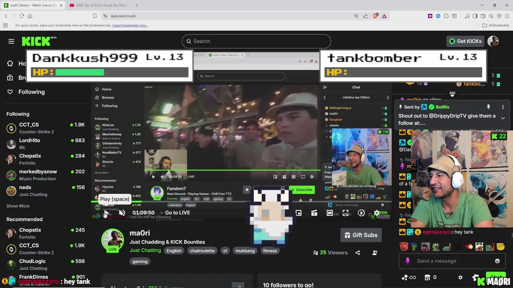Select the mukbang tag
This screenshot has width=513, height=288.
pyautogui.click(x=245, y=251)
